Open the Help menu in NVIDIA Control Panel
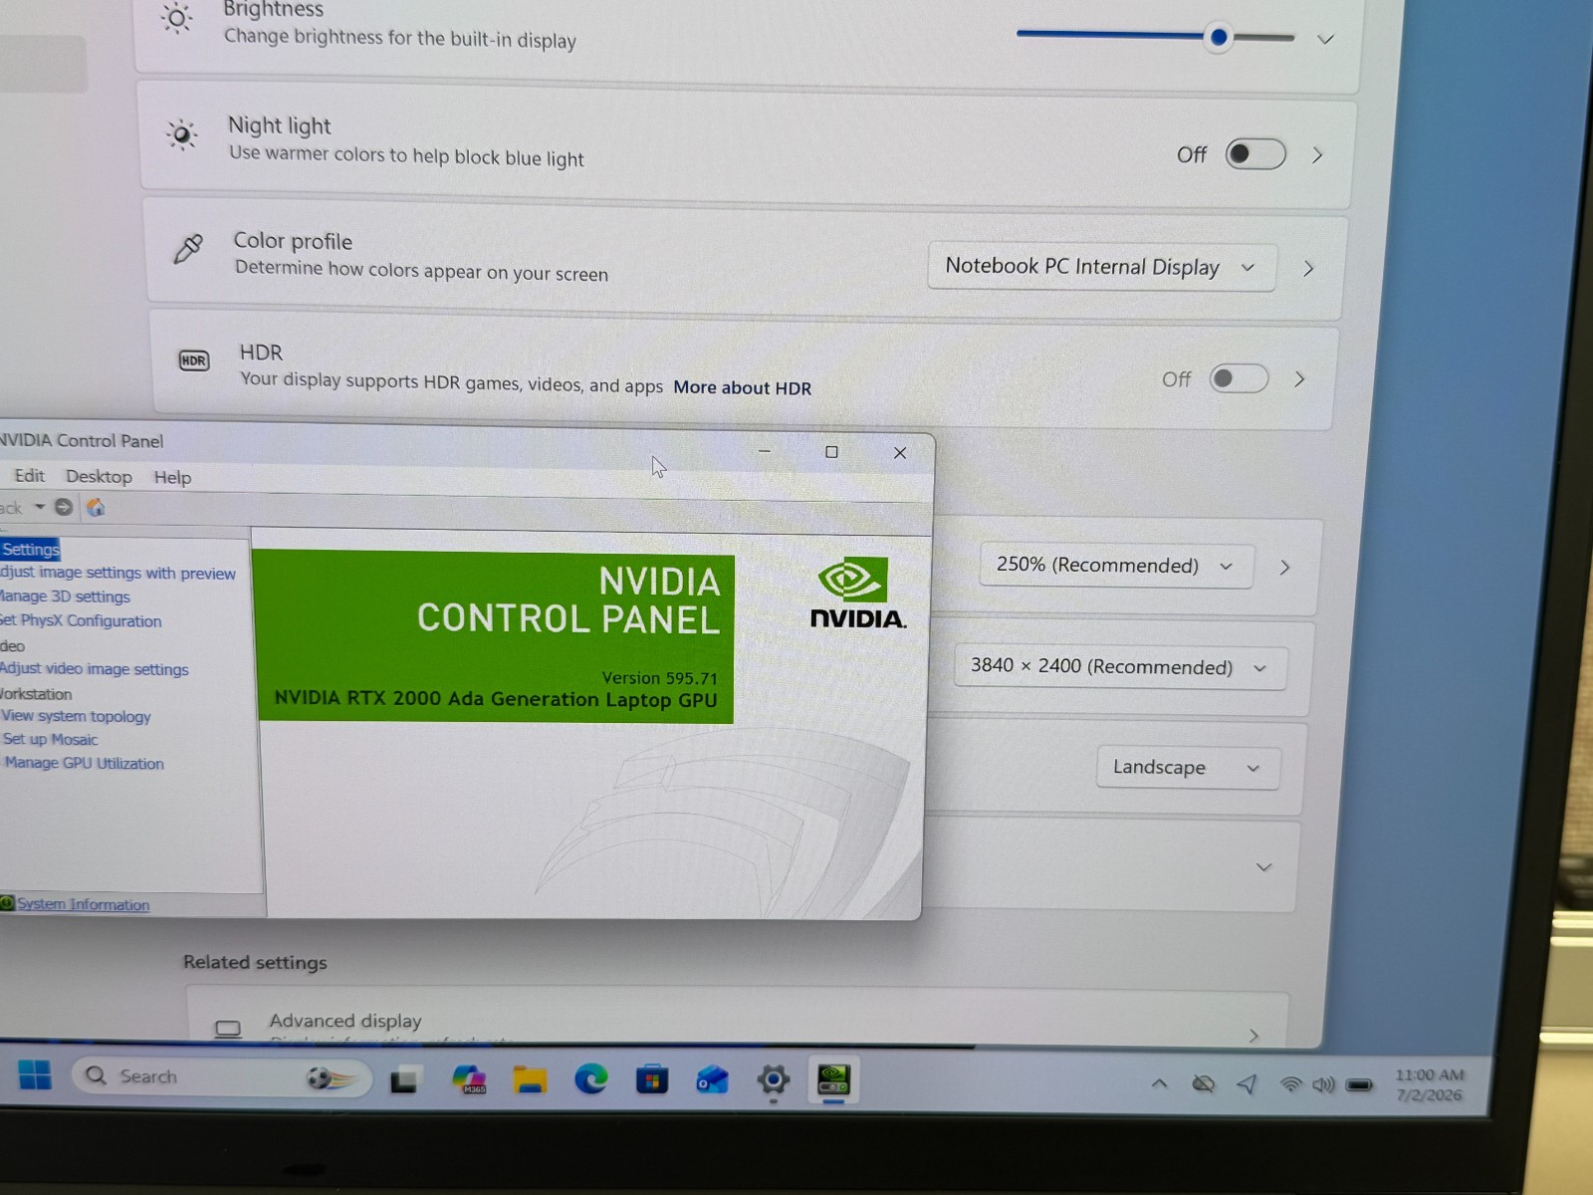 coord(172,477)
